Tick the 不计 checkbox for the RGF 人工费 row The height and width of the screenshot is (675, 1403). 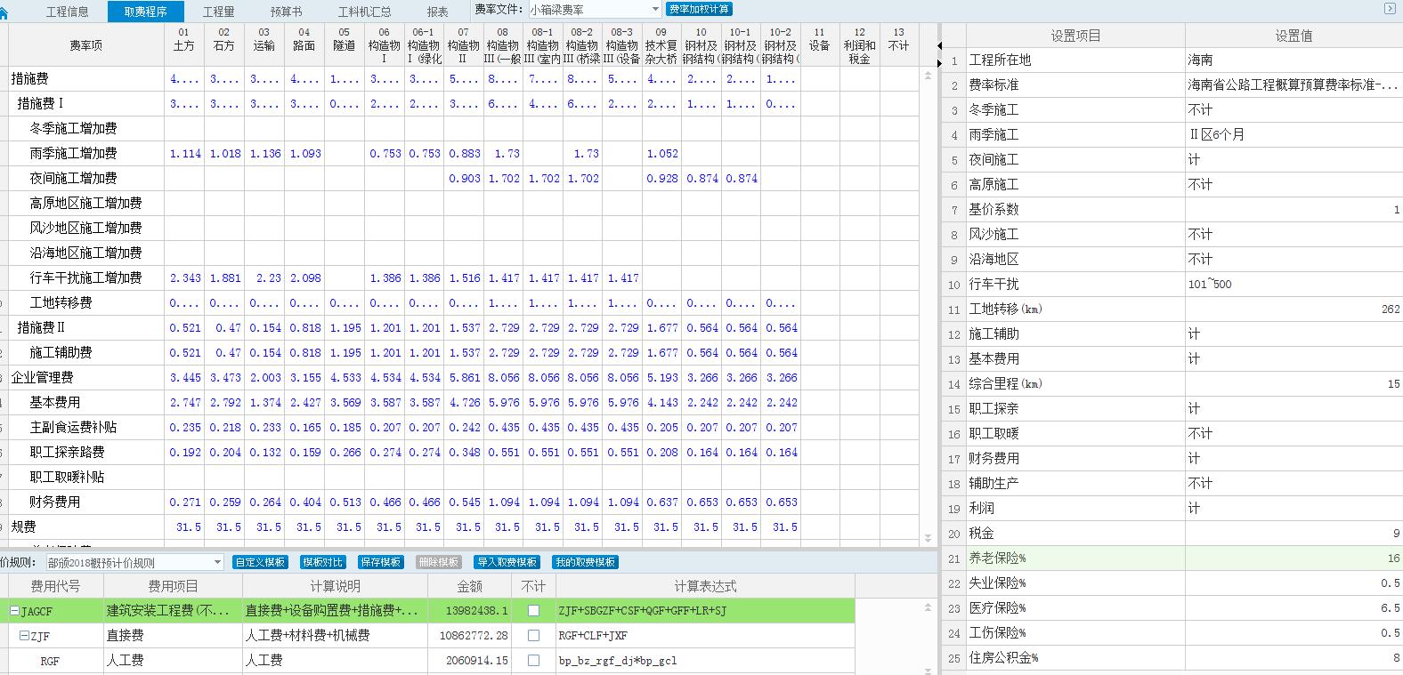coord(533,661)
